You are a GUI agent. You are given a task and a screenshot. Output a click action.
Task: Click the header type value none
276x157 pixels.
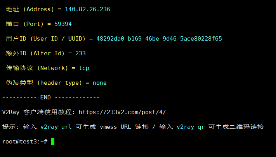tap(99, 83)
